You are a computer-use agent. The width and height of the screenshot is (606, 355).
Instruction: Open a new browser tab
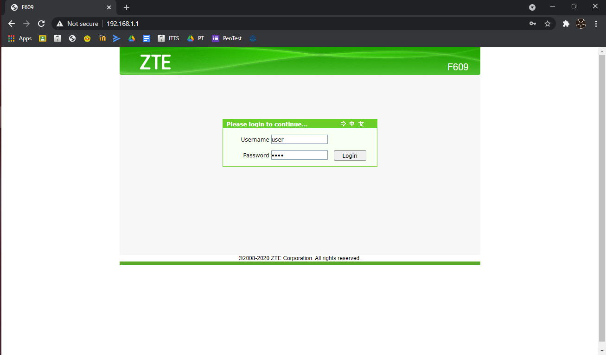pyautogui.click(x=127, y=7)
